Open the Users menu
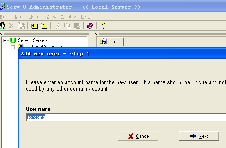Screen dimensions: 226x148 36,16
